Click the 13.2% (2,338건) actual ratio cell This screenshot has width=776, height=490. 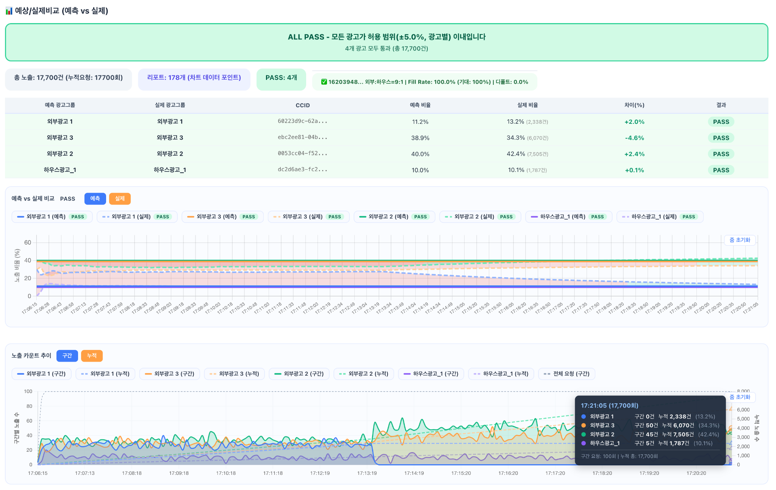(527, 122)
